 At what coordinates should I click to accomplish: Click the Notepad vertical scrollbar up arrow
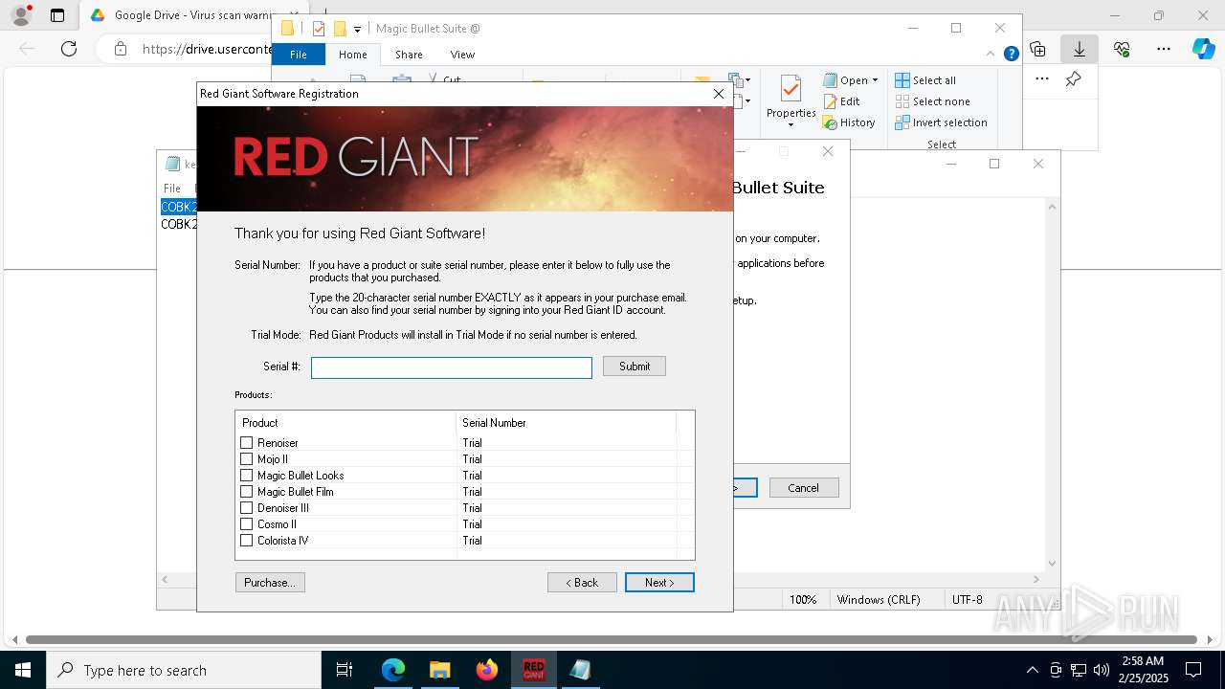1053,207
